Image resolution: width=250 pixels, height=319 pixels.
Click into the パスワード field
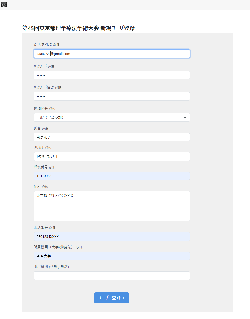click(112, 75)
